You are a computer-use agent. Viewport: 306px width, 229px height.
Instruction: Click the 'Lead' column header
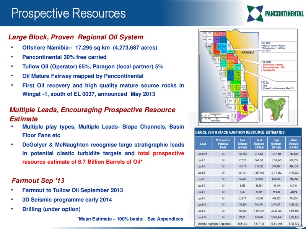[203, 144]
